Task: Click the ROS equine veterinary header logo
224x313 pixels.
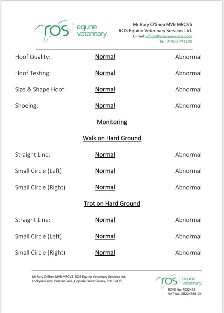Action: pos(71,31)
